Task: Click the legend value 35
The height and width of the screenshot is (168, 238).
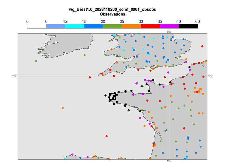Action: coord(160,21)
